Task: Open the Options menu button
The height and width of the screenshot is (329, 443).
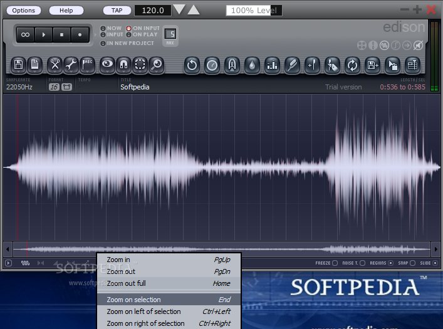Action: (x=24, y=11)
